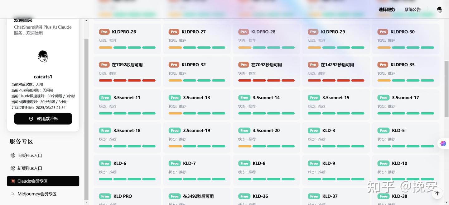Open the floating brain icon widget

[x=443, y=143]
